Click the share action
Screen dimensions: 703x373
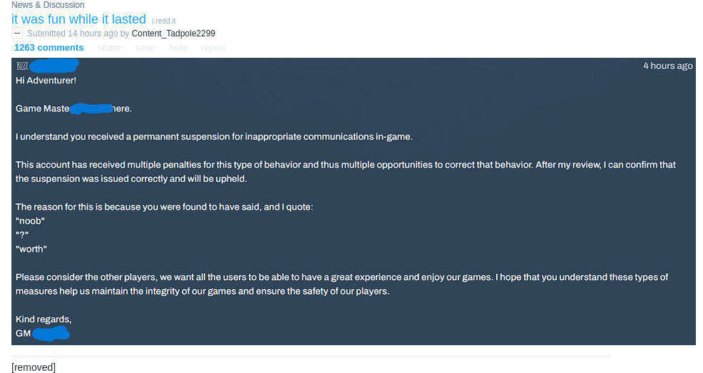(109, 48)
